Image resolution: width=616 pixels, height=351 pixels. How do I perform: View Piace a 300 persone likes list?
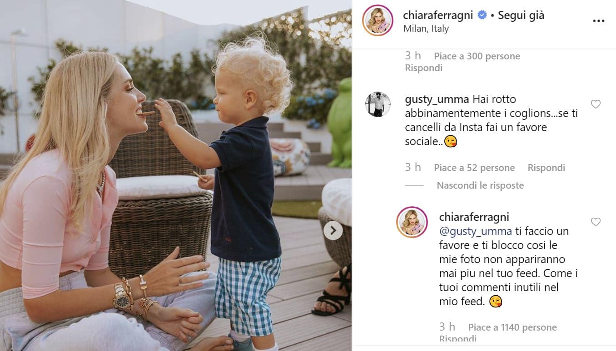(477, 56)
